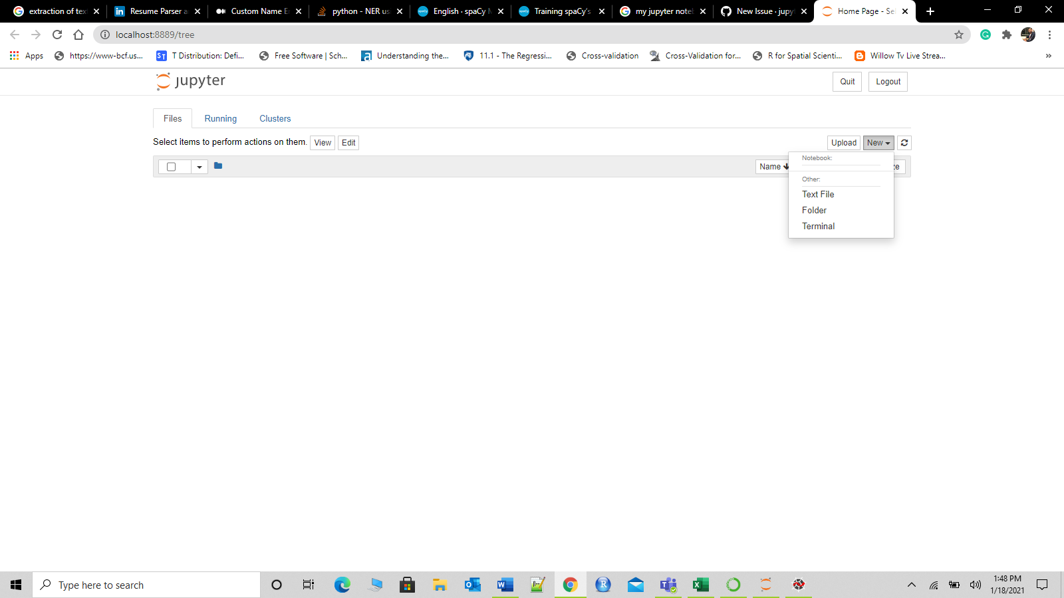This screenshot has height=598, width=1064.
Task: Click the Upload button
Action: coord(843,142)
